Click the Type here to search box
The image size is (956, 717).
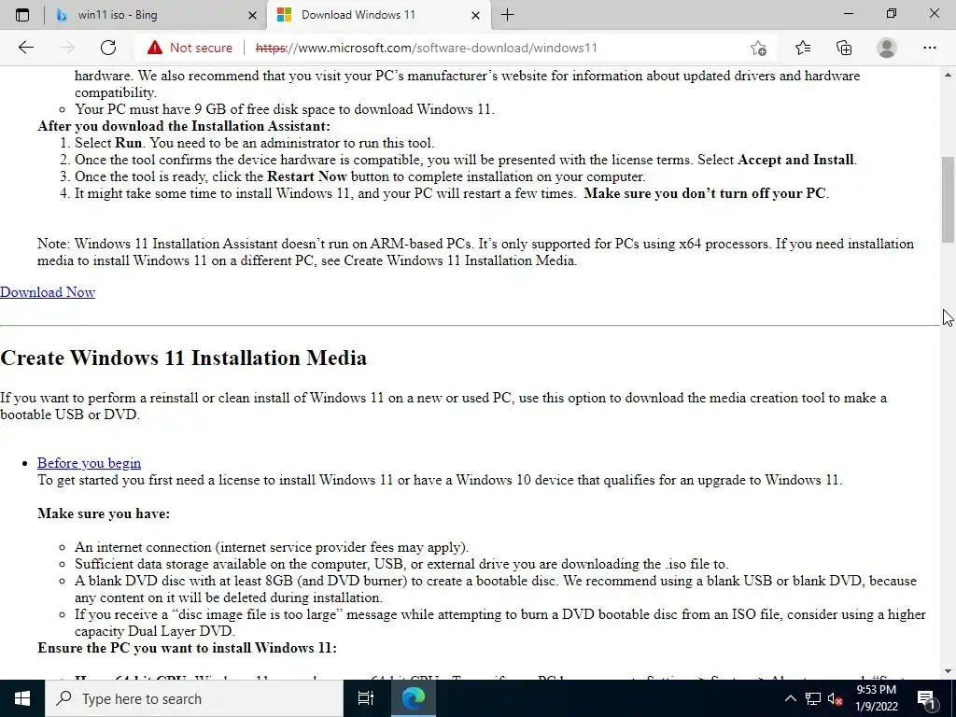pos(194,698)
